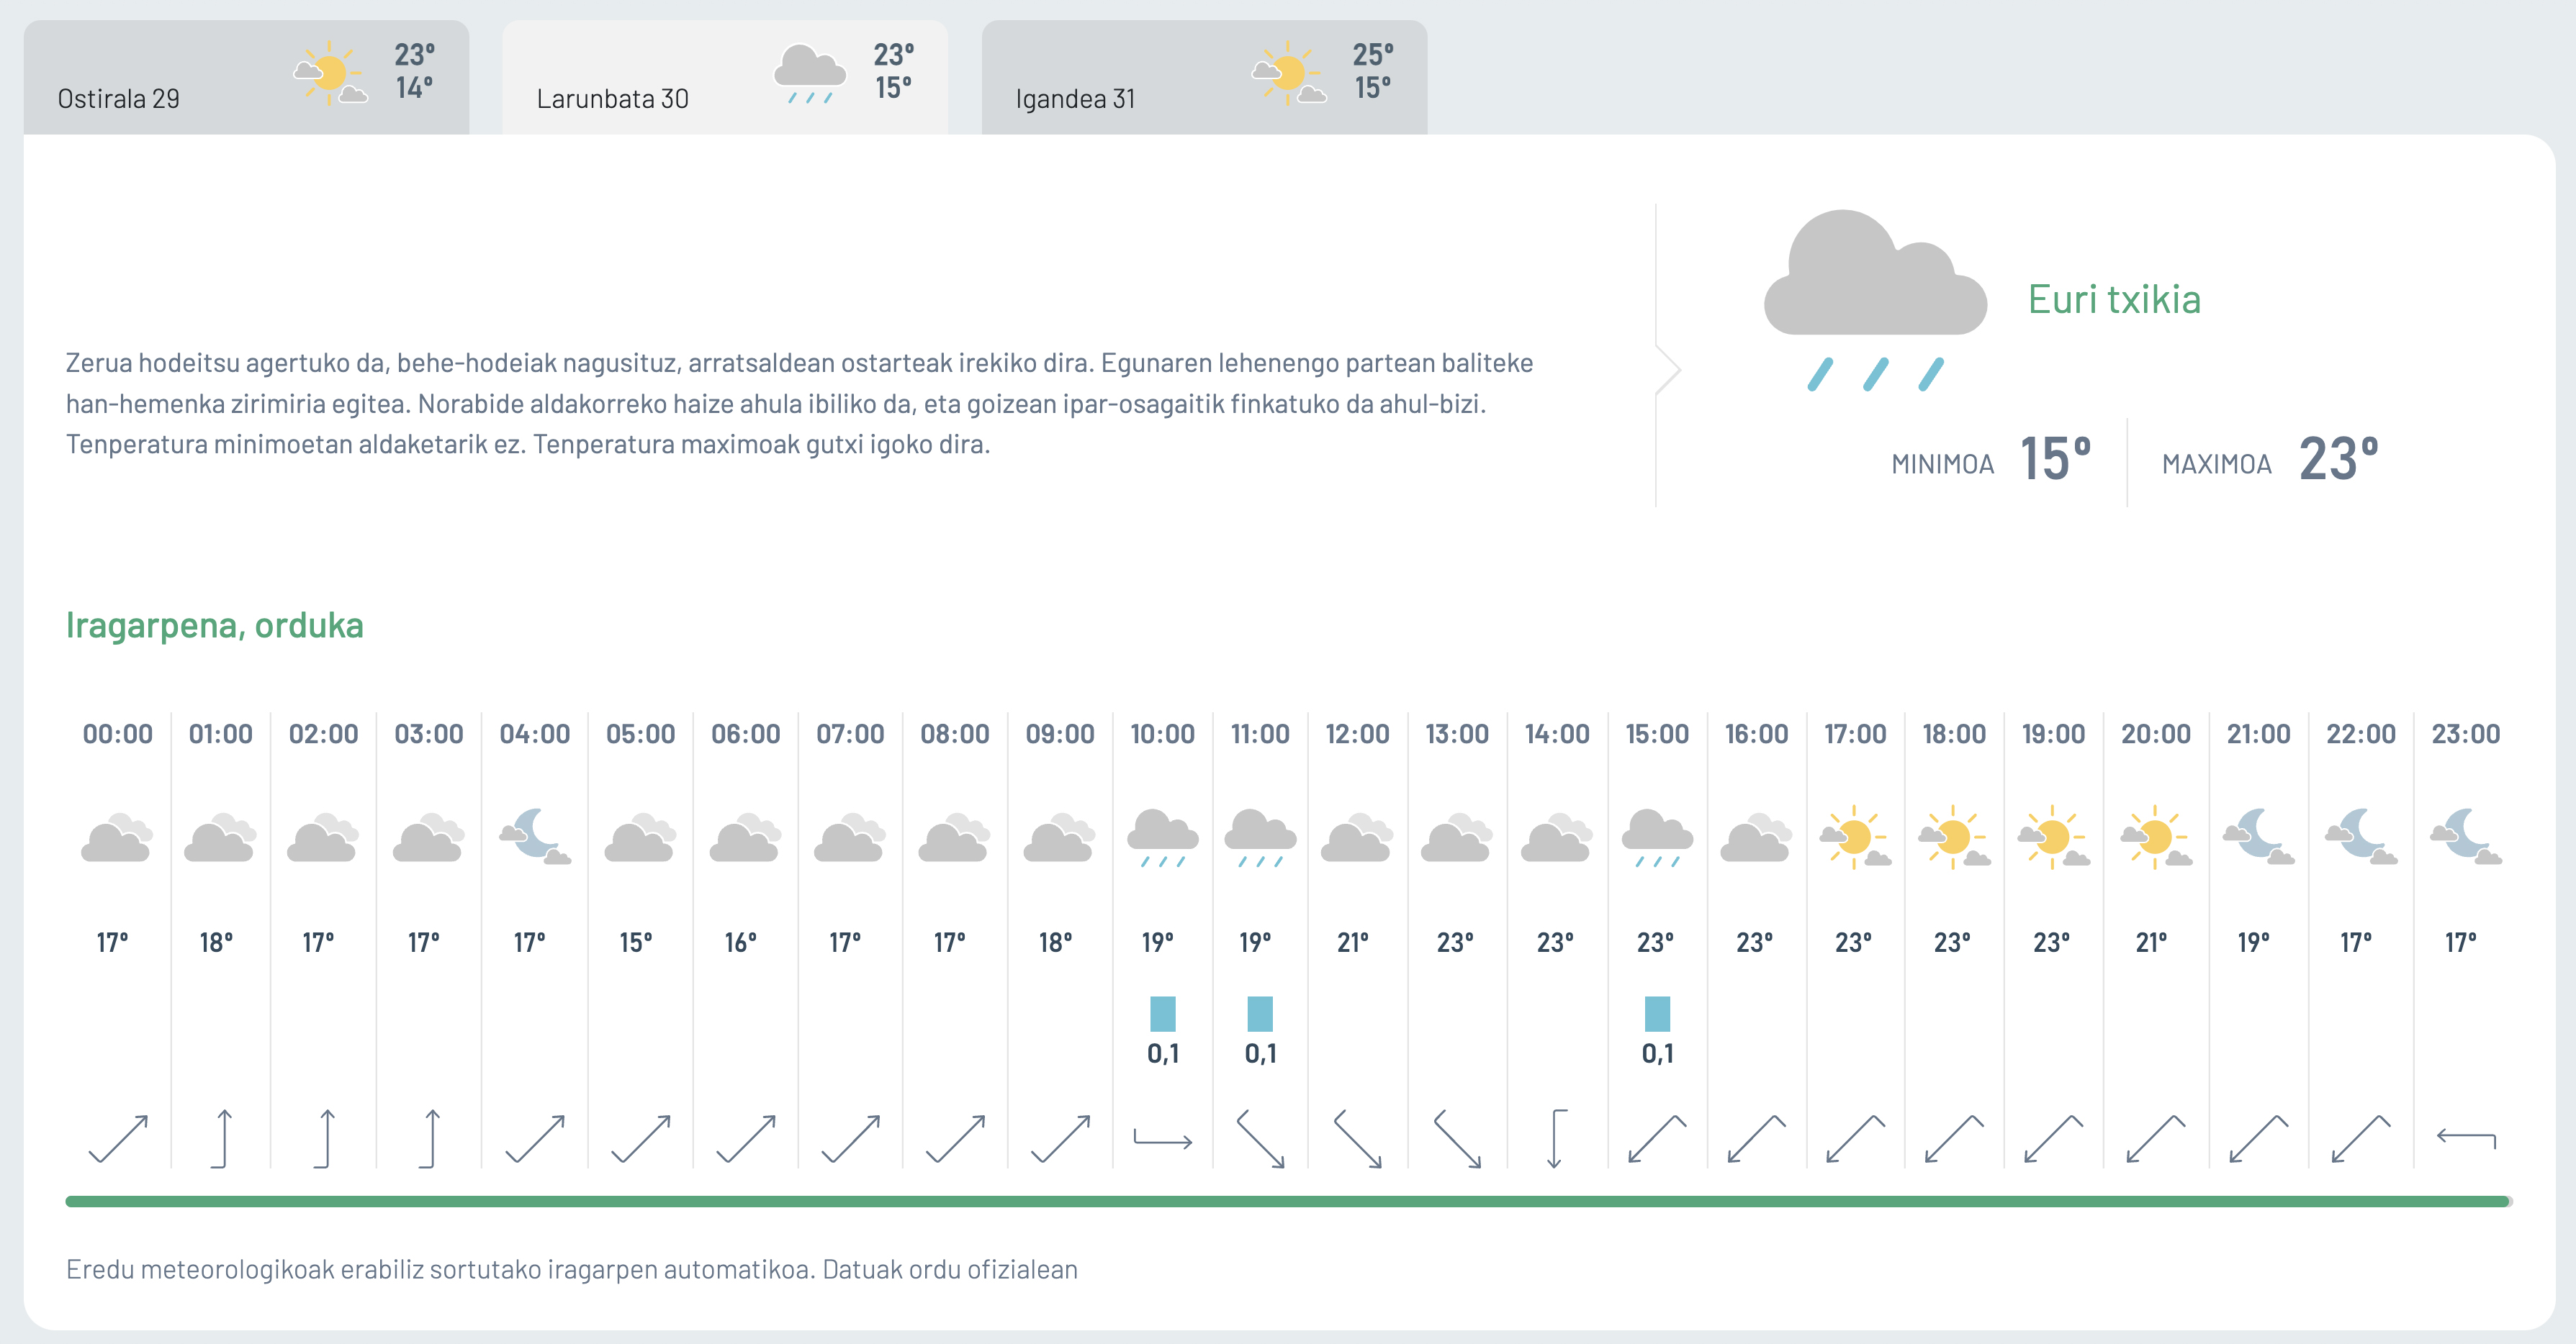
Task: Click the precipitation bar at 11:00
Action: tap(1261, 1013)
